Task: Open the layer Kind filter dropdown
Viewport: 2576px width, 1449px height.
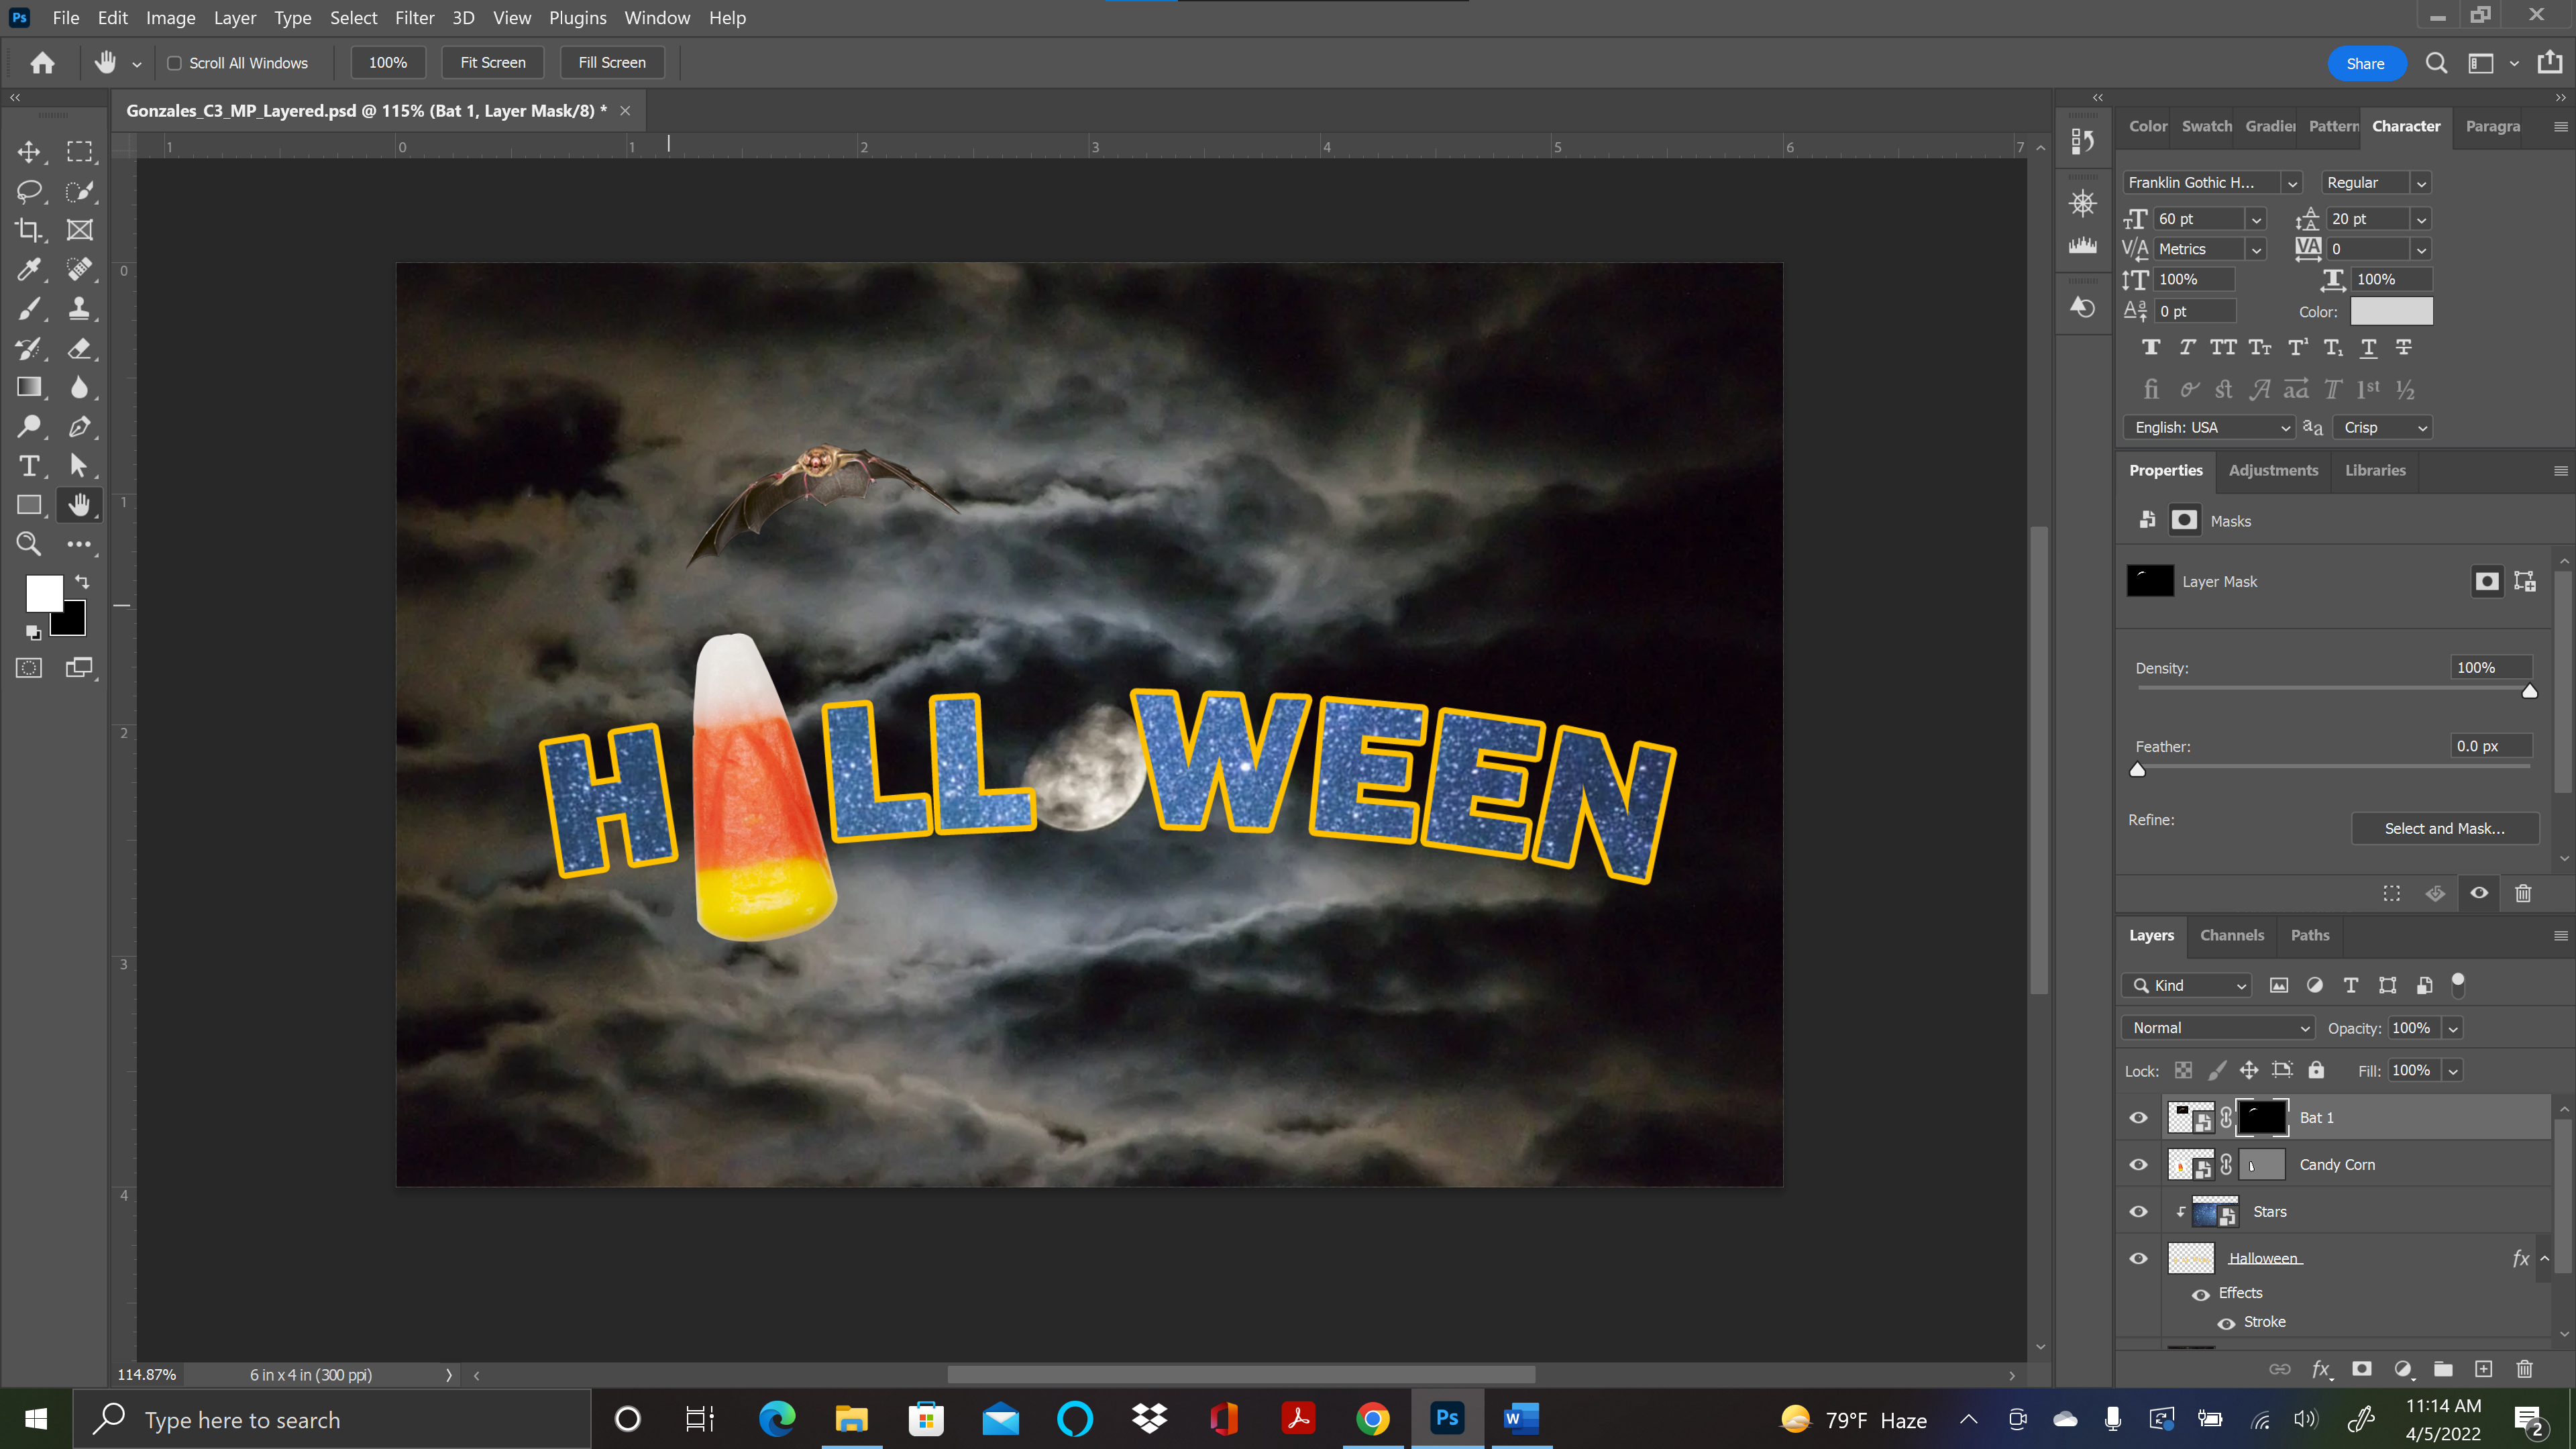Action: click(2187, 985)
